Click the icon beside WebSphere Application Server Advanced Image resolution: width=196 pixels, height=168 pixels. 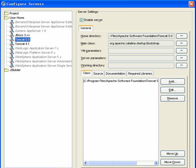(12, 61)
